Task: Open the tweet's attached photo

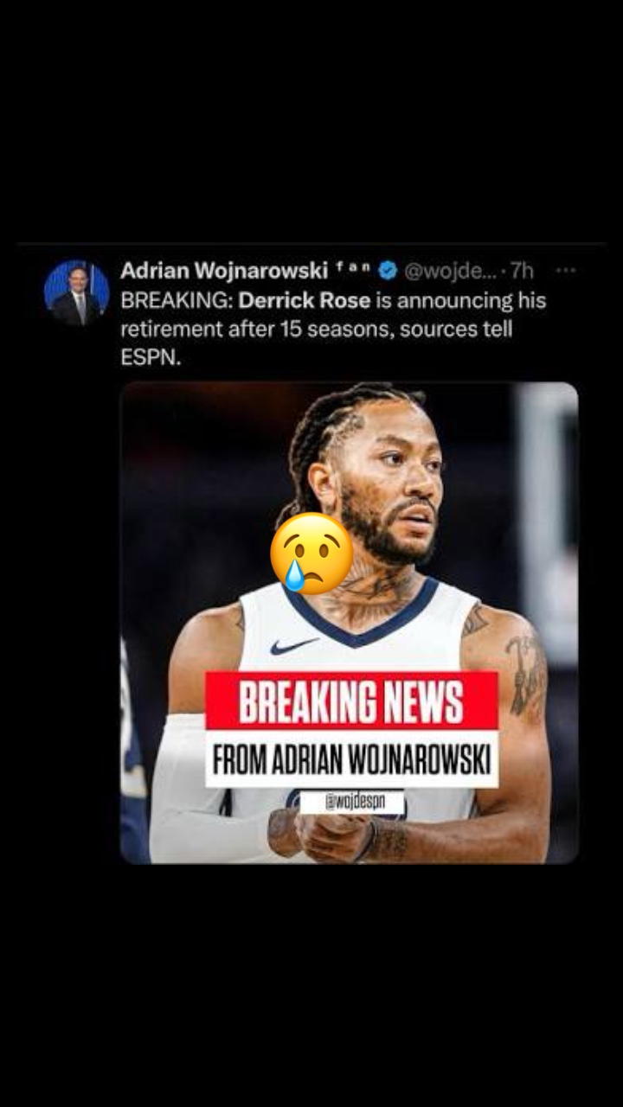Action: 349,623
